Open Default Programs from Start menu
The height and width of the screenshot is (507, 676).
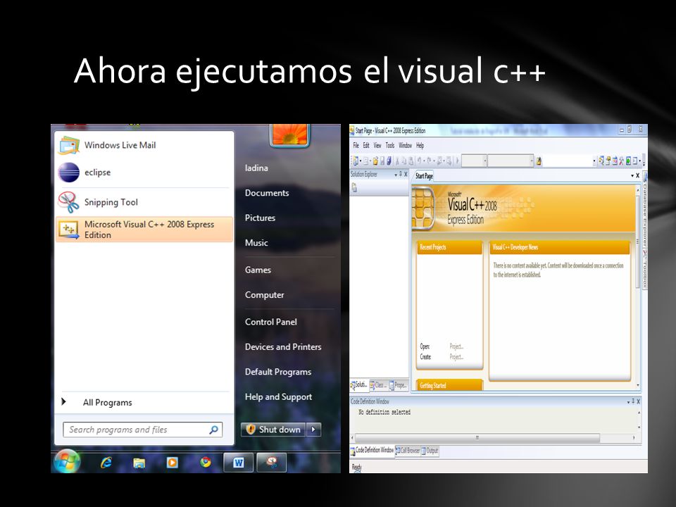tap(278, 372)
